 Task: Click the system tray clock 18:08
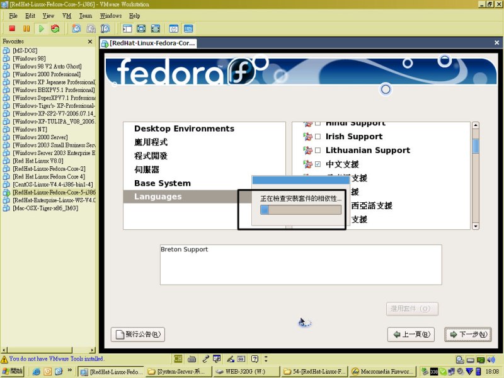[x=492, y=372]
